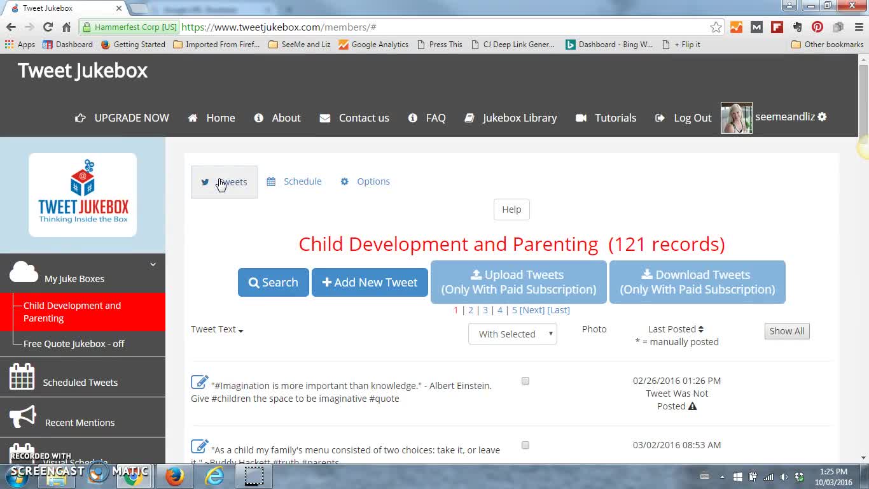The width and height of the screenshot is (869, 489).
Task: Open the With Selected dropdown
Action: (513, 334)
